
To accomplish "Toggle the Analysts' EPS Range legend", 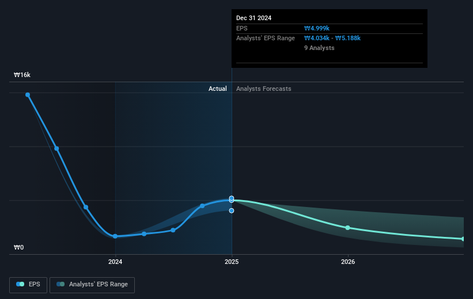I will tap(92, 285).
